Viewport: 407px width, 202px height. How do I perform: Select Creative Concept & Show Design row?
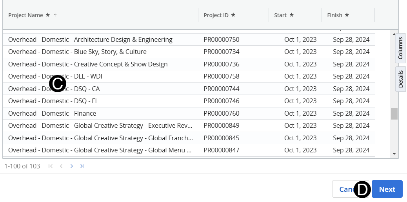coord(88,64)
